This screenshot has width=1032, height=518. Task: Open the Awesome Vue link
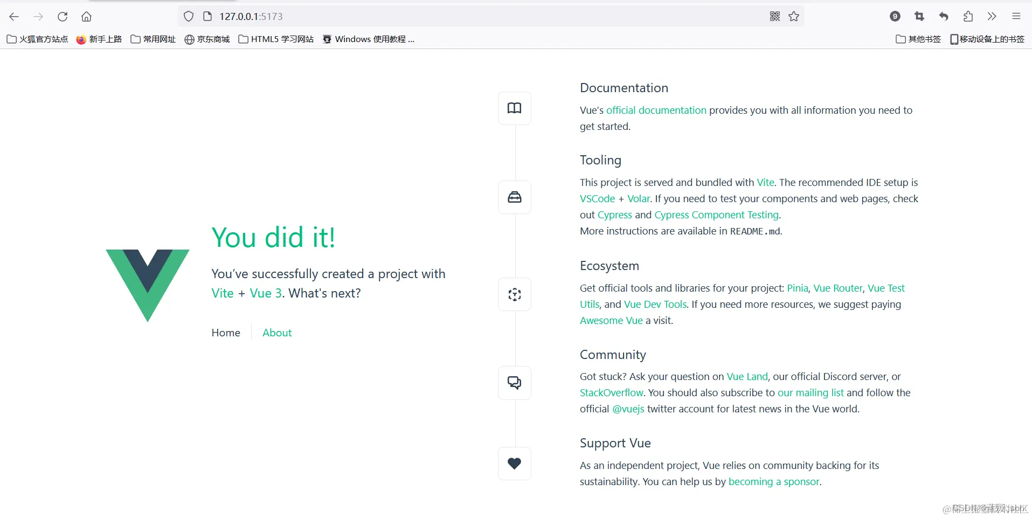[611, 321]
